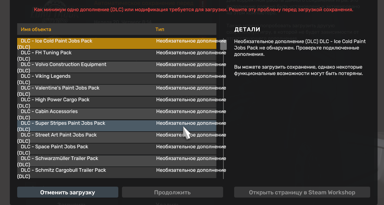Screen dimensions: 384x205
Task: Select DLC - High Power Cargo Pack row
Action: coord(117,102)
